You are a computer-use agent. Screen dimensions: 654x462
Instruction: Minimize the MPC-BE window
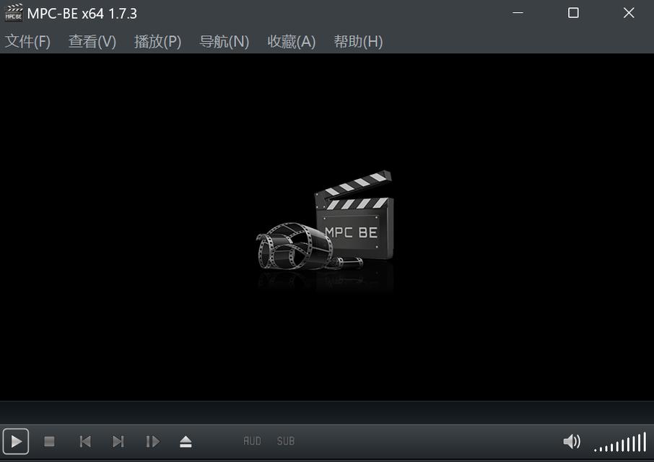click(518, 13)
